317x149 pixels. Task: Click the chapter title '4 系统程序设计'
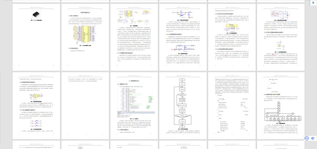(x=133, y=81)
